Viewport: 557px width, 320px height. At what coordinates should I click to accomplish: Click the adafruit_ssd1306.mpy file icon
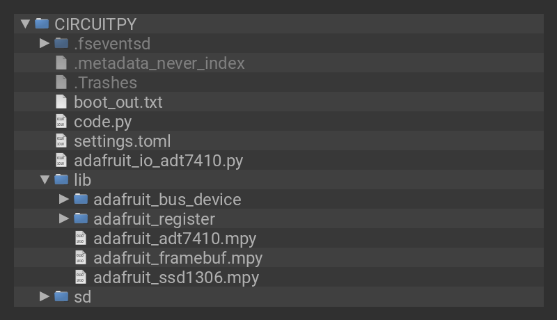[x=81, y=277]
